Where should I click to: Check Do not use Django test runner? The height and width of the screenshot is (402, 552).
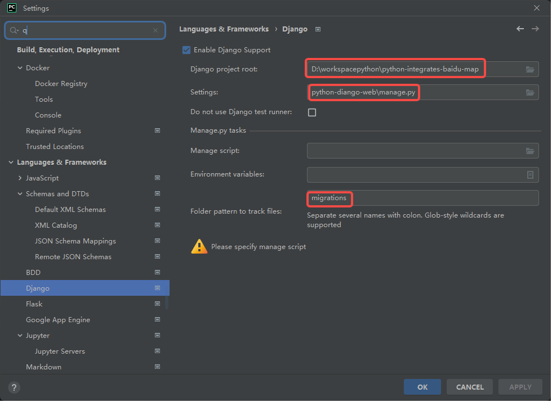(x=312, y=112)
